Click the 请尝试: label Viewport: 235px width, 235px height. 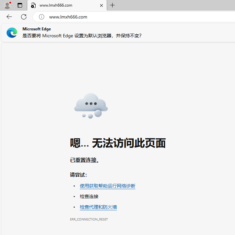coord(78,175)
